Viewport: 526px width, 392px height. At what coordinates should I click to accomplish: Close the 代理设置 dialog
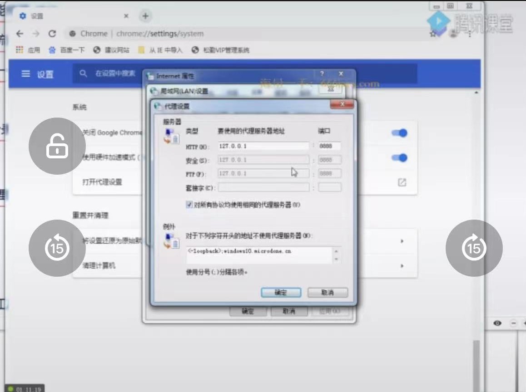342,104
